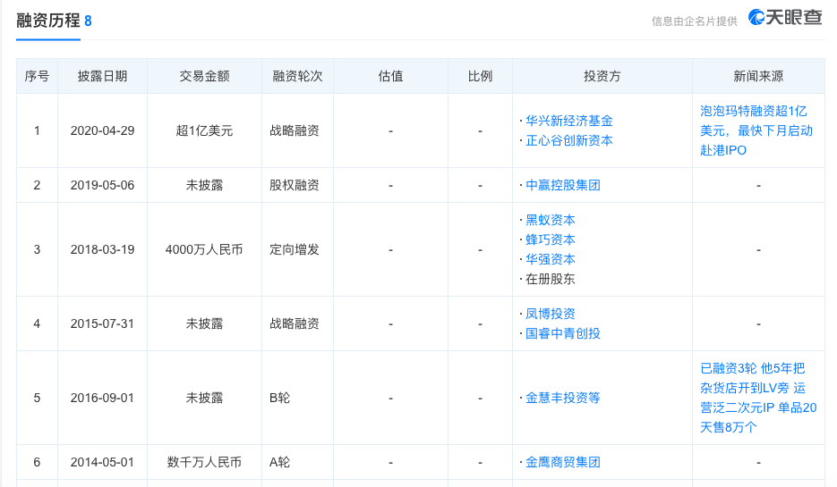
Task: Select date cell 2014-05-01
Action: pyautogui.click(x=102, y=463)
